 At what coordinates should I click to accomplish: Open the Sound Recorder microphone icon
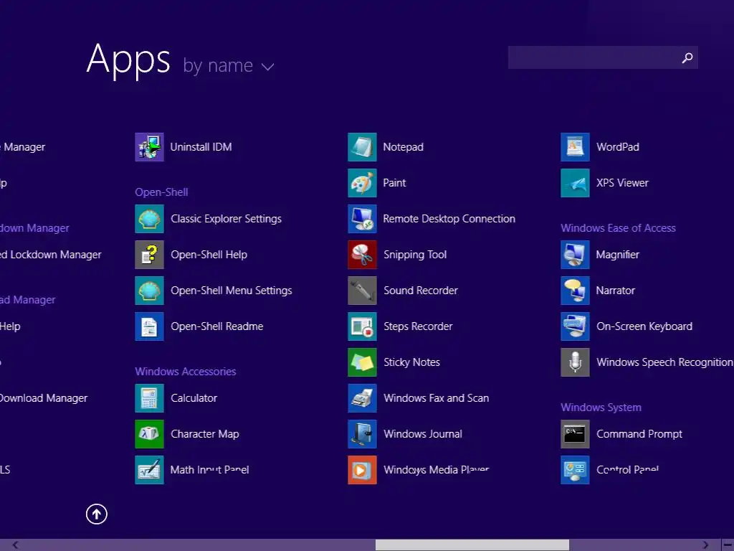[362, 291]
